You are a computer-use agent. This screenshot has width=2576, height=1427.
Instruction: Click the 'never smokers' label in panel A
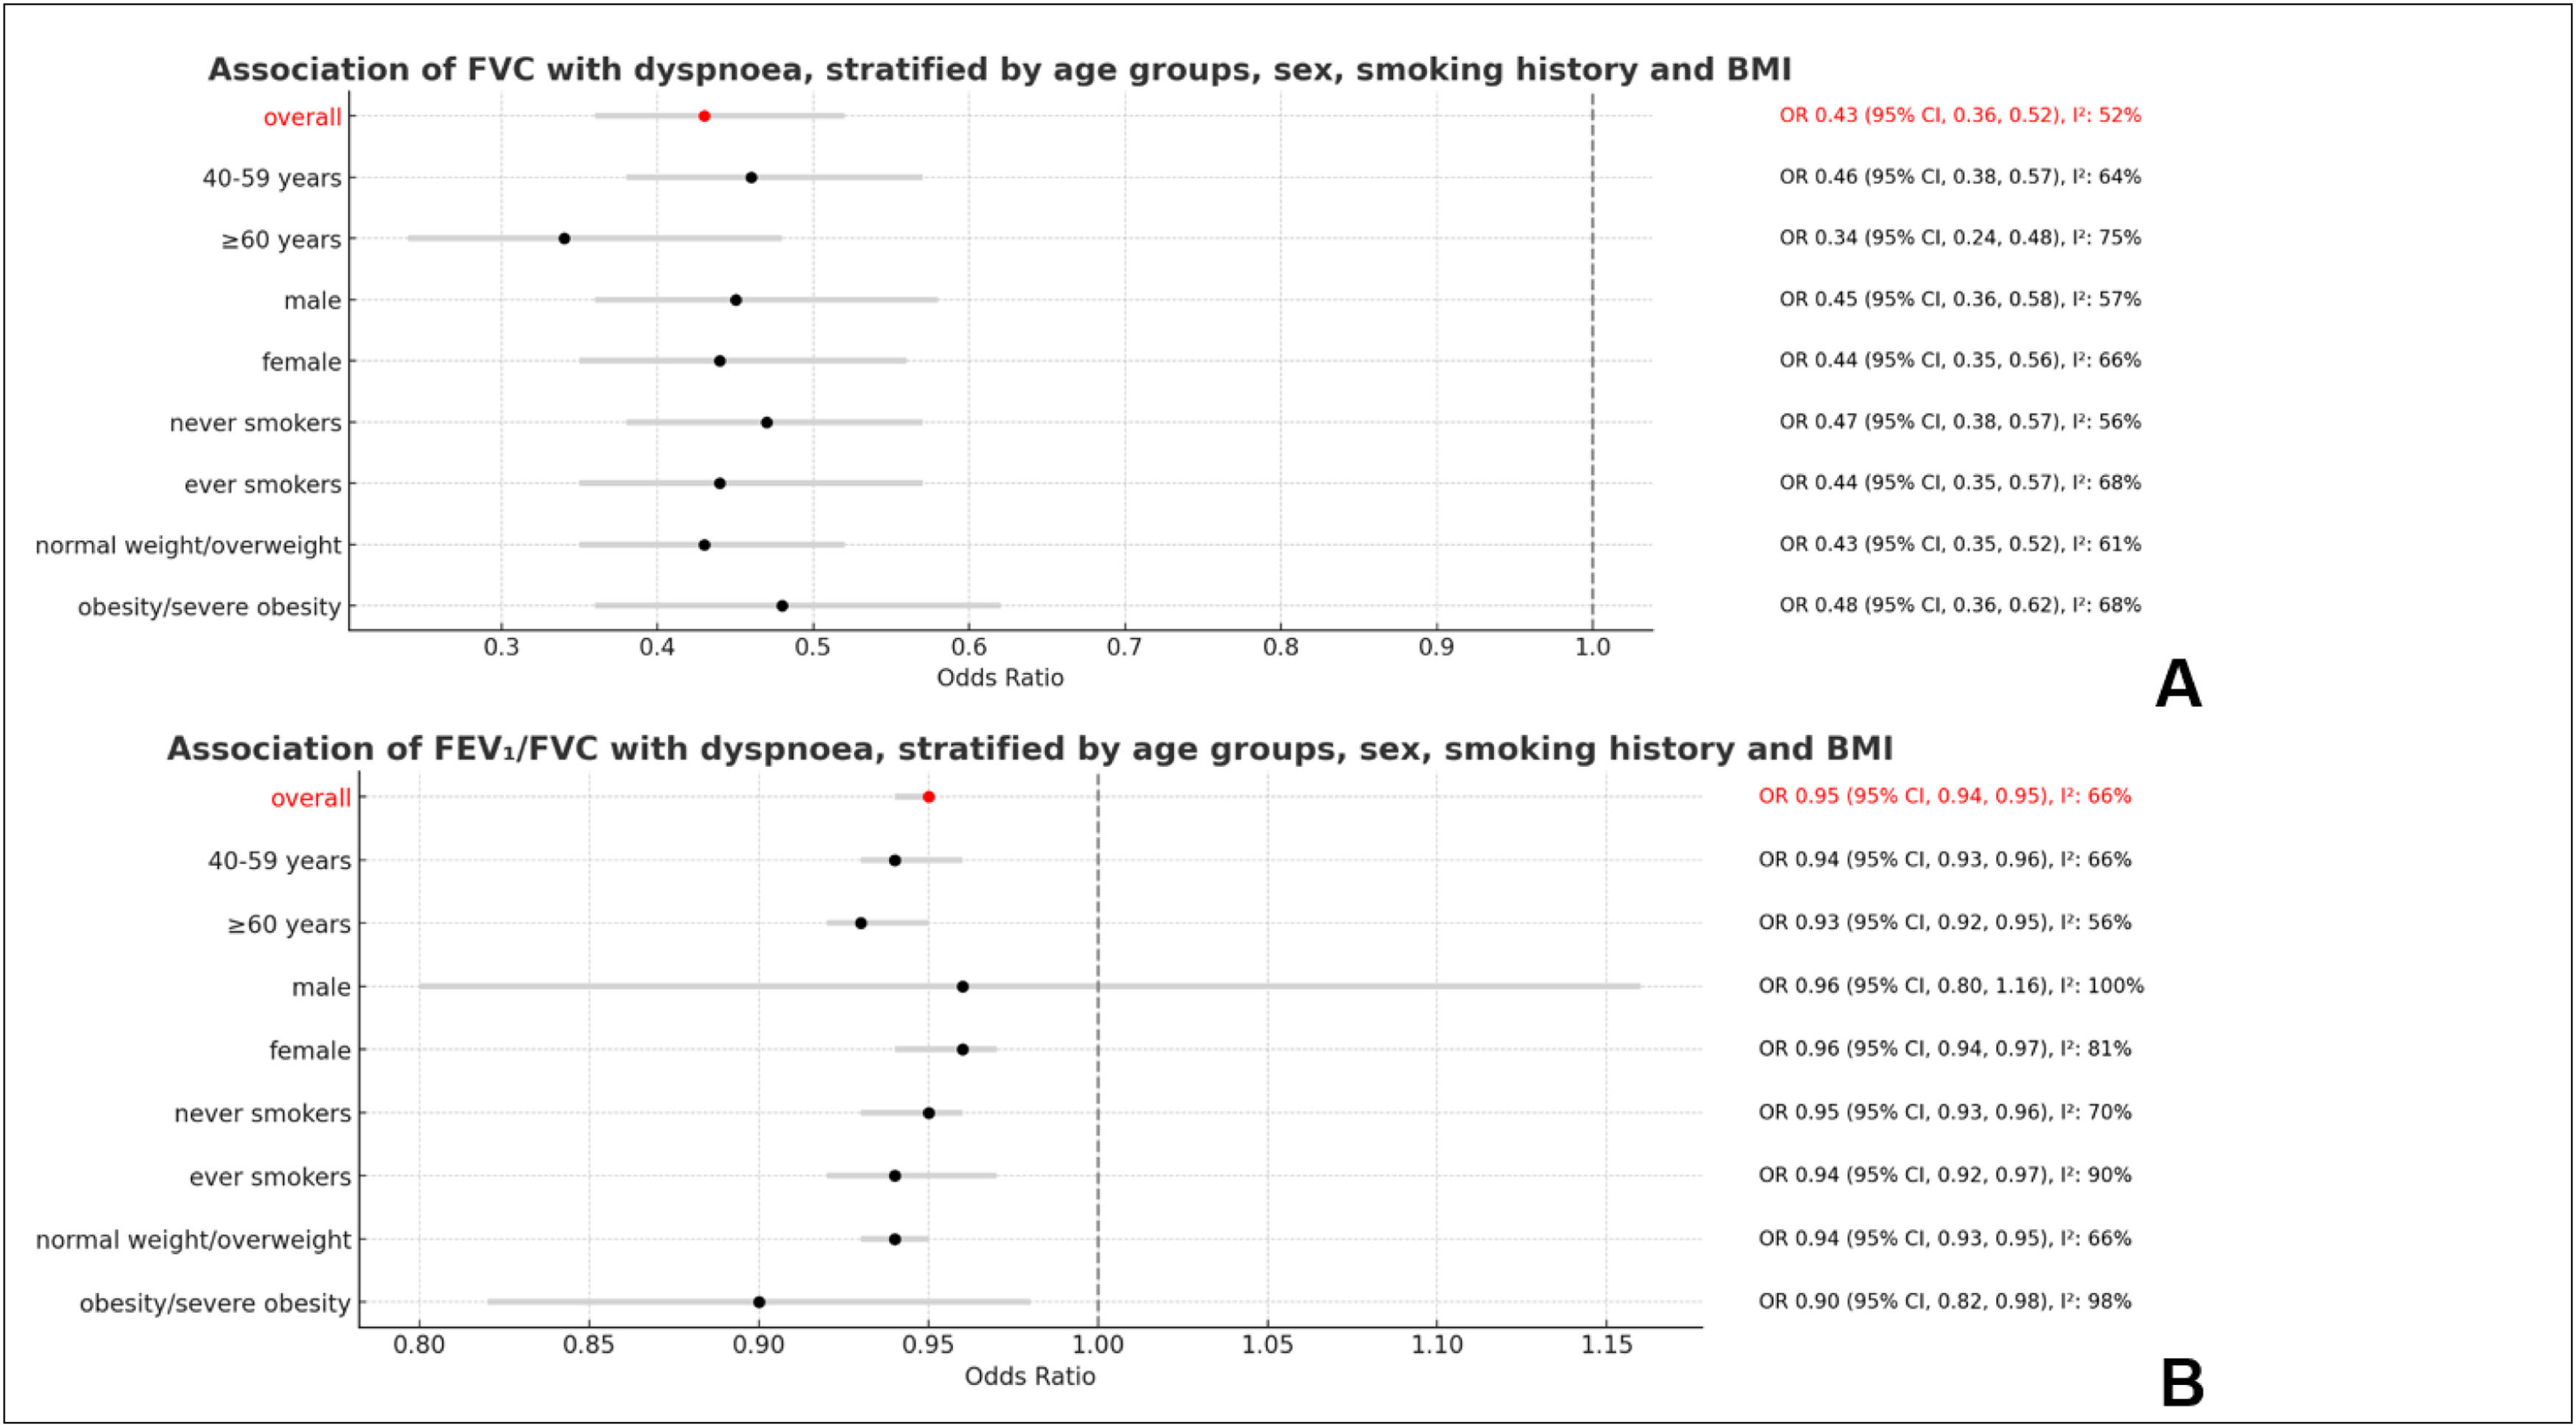click(255, 423)
